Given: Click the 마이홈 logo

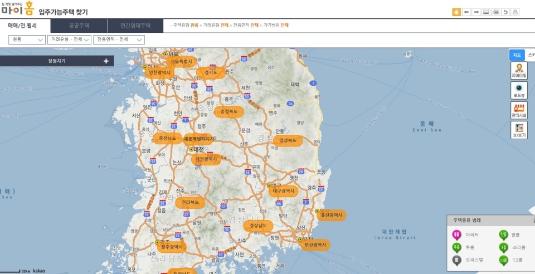Looking at the screenshot, I should 17,8.
